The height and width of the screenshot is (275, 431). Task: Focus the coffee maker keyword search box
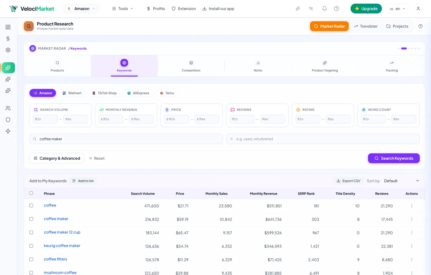click(126, 139)
